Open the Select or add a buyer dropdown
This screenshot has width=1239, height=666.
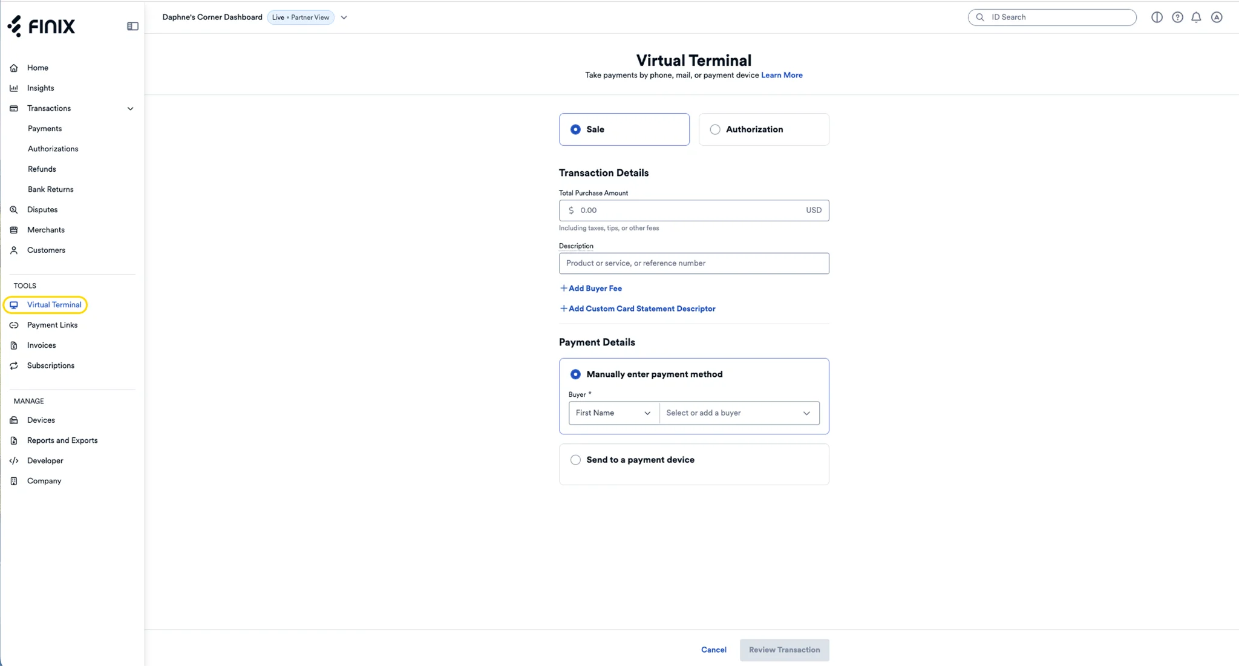point(739,413)
